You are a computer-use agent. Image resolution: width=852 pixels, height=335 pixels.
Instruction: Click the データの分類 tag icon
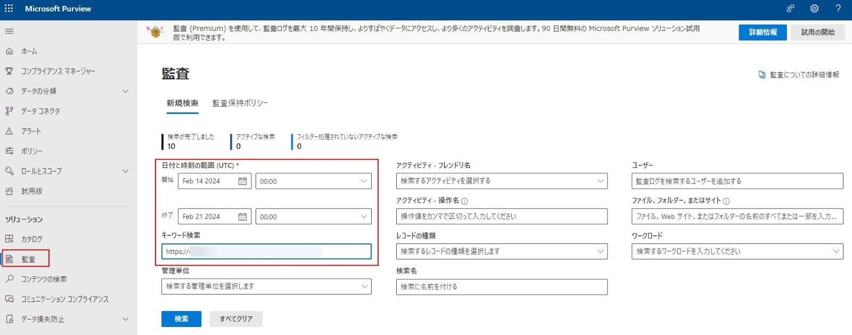pos(9,91)
